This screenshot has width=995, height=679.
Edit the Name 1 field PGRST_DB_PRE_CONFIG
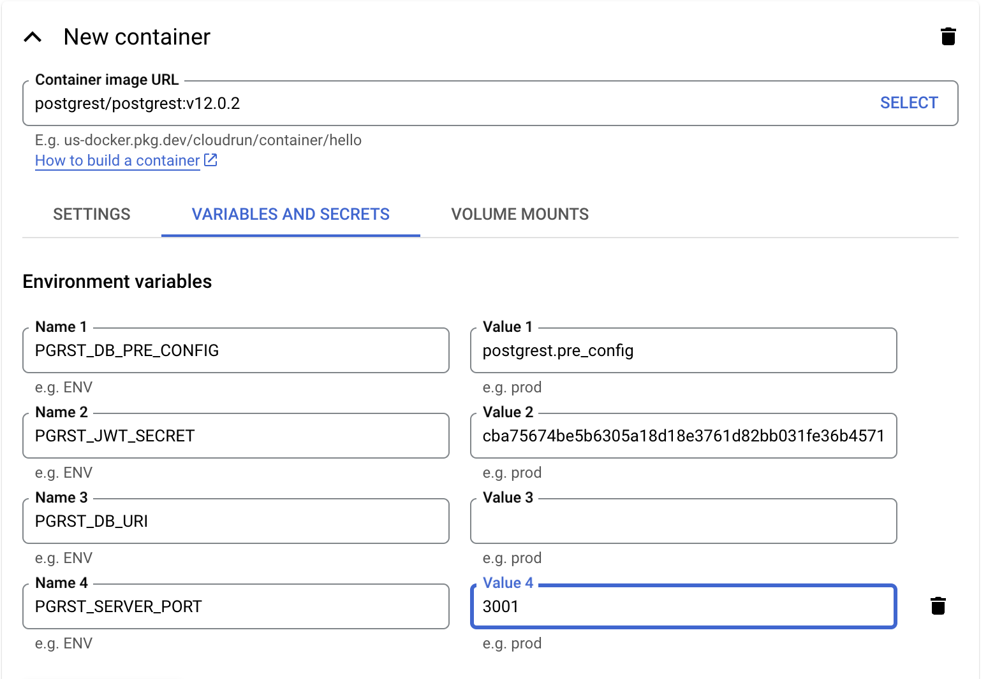click(236, 350)
